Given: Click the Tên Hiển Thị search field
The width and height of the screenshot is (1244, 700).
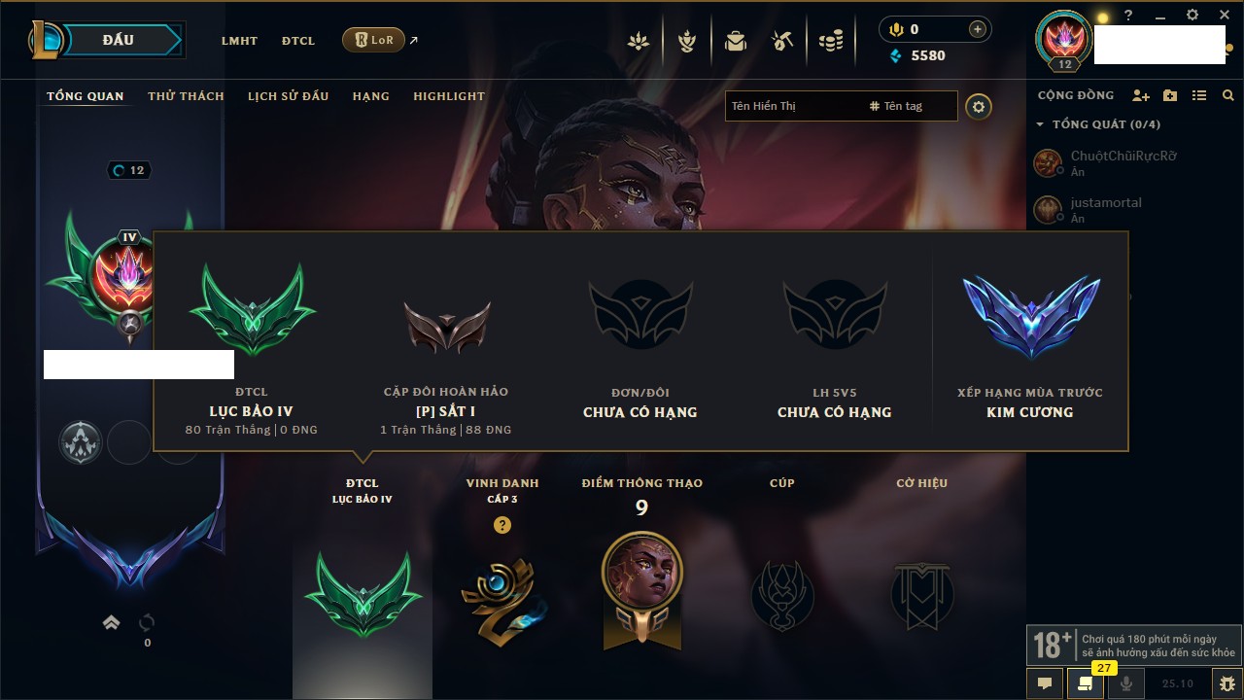Looking at the screenshot, I should 795,106.
